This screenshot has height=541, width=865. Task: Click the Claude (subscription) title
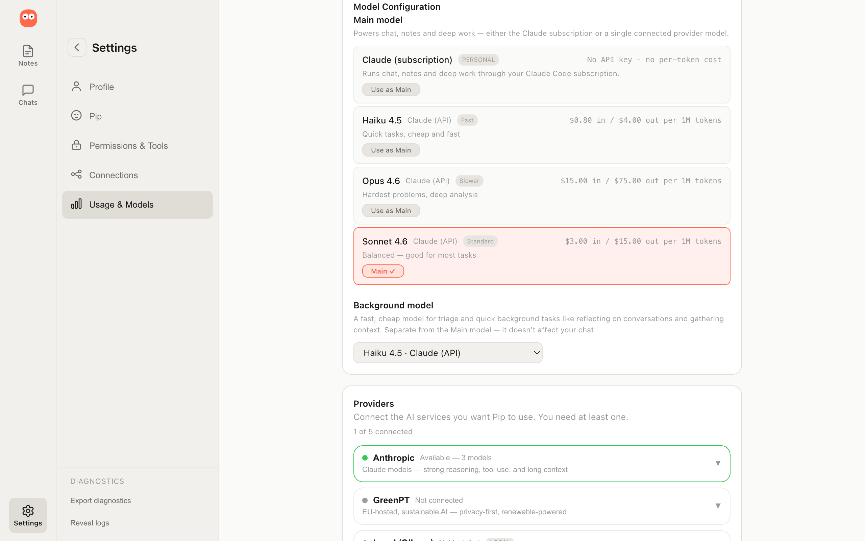point(407,60)
